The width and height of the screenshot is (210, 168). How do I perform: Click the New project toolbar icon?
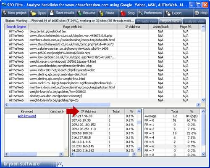(x=5, y=13)
